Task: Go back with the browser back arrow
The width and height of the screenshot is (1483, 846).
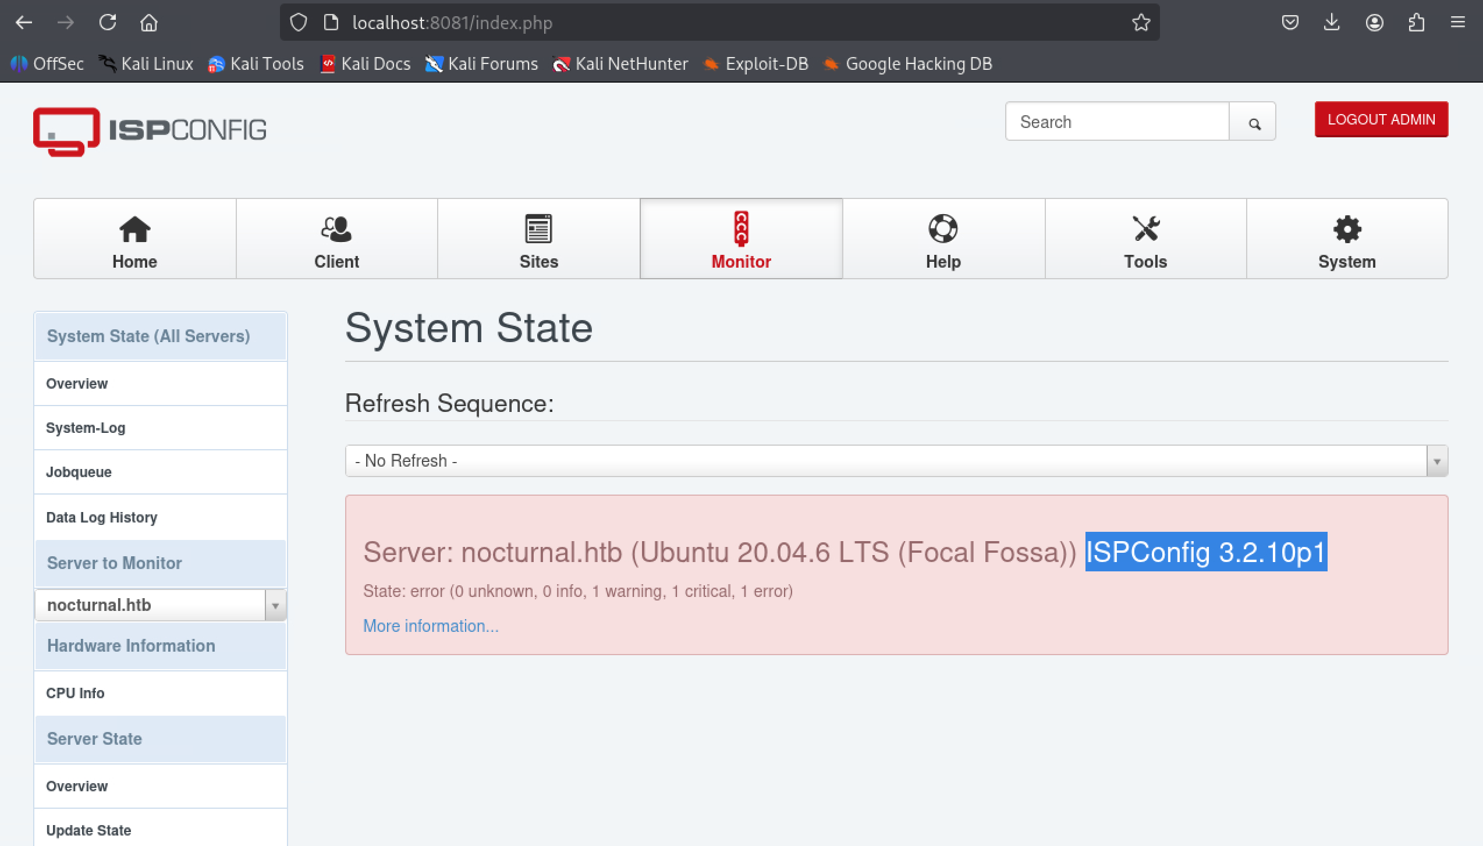Action: click(24, 23)
